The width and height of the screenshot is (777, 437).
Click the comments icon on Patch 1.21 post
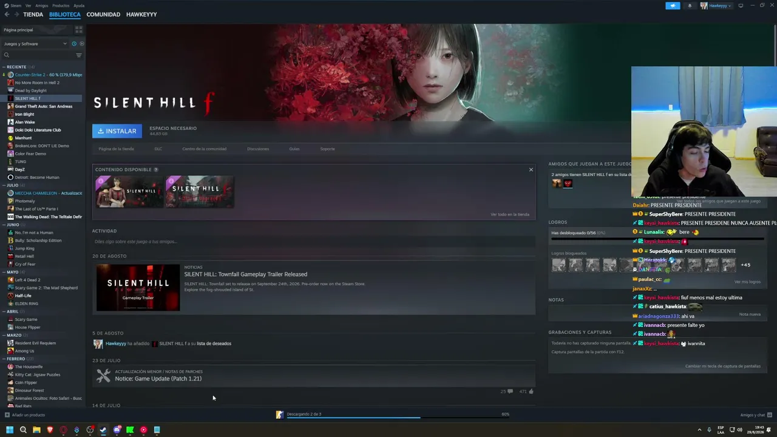(x=510, y=391)
